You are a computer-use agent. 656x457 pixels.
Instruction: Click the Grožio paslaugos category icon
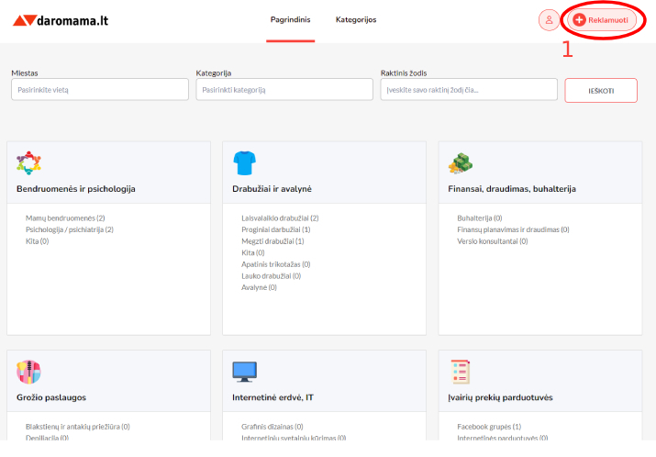(29, 372)
